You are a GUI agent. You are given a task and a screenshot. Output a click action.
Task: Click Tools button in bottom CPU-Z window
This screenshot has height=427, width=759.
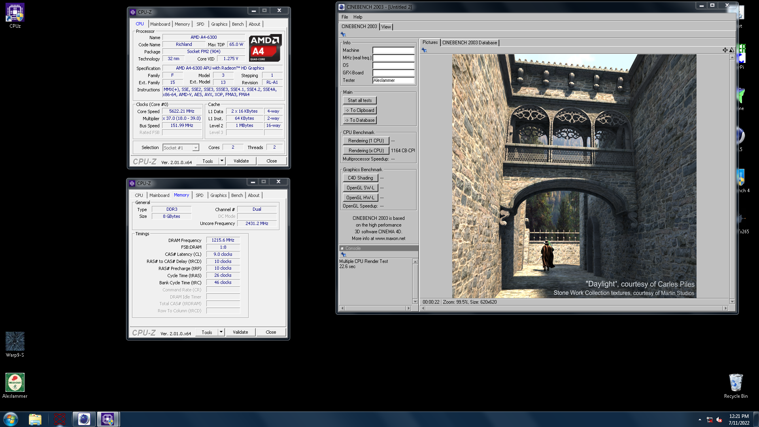pos(207,332)
